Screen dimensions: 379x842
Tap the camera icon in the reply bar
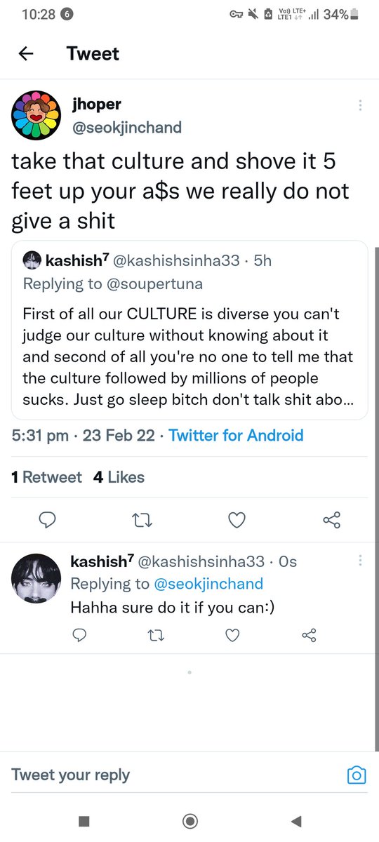pos(357,775)
